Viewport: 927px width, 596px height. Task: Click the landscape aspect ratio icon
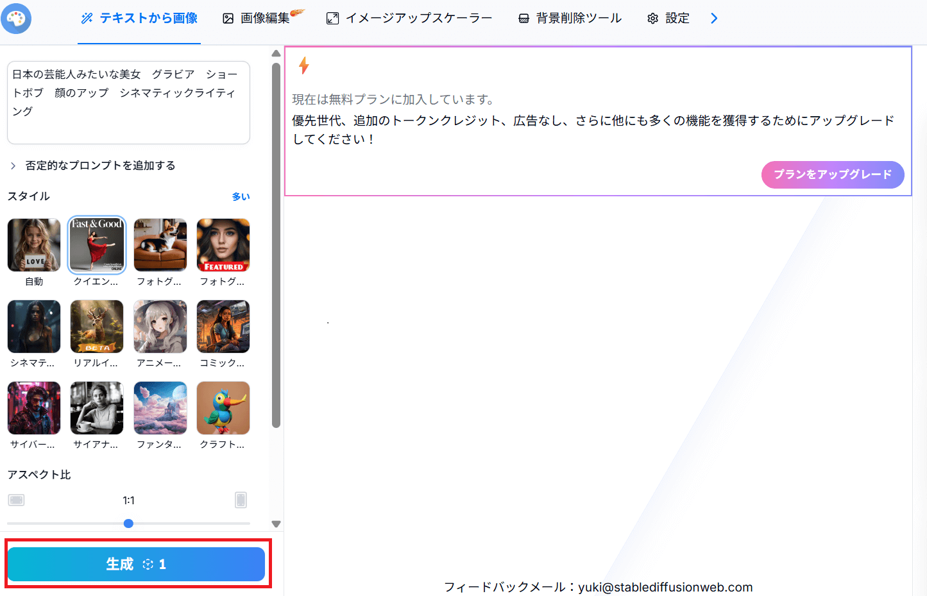point(17,500)
